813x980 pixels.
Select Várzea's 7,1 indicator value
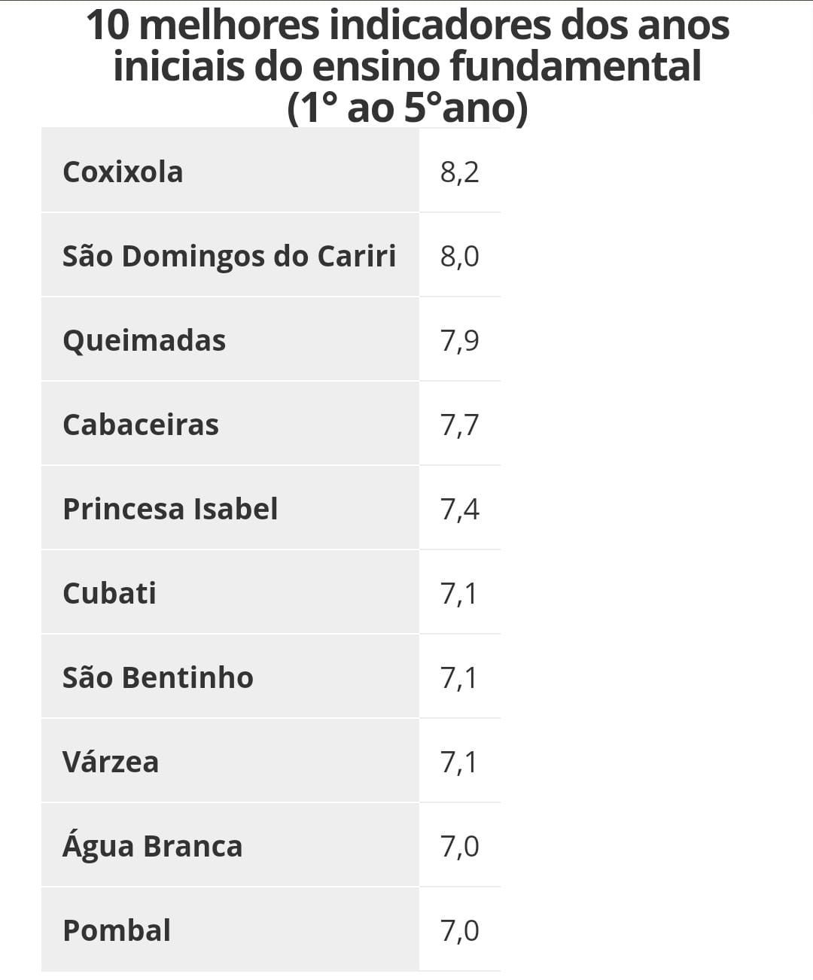click(x=459, y=762)
